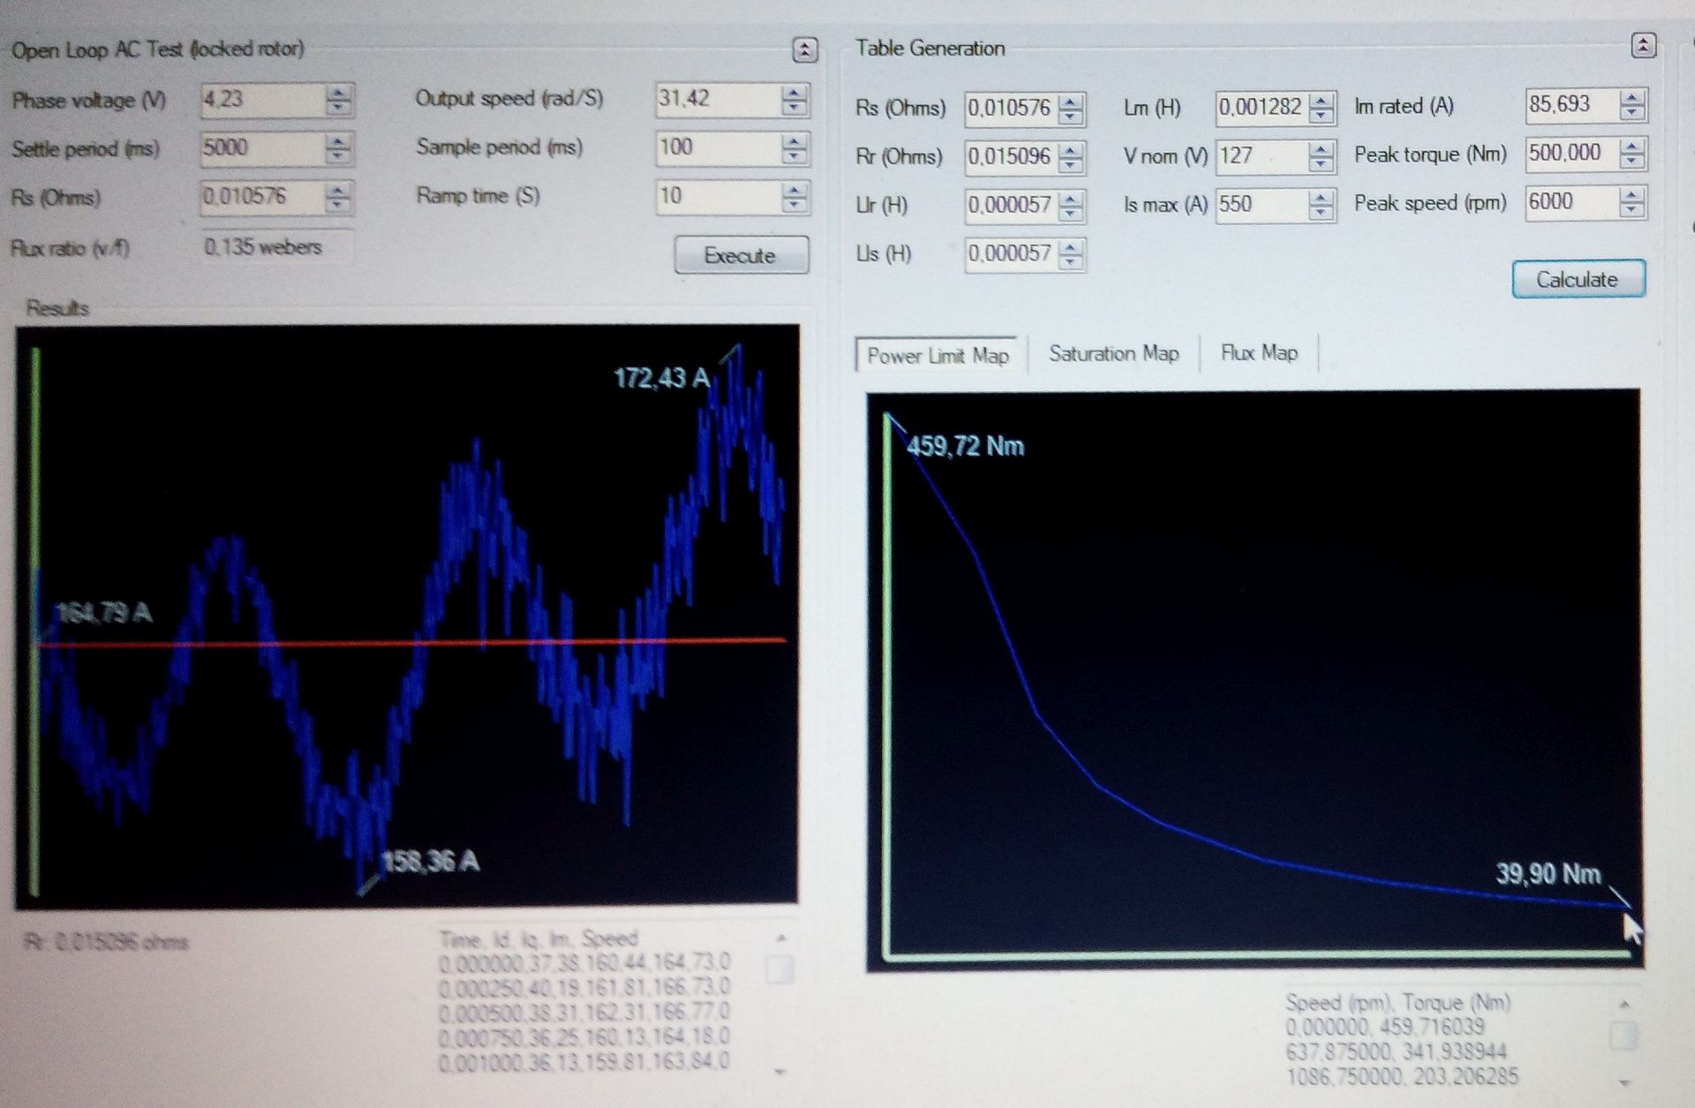The image size is (1695, 1108).
Task: Collapse the Open Loop AC Test panel
Action: 804,49
